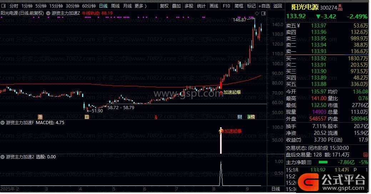
Task: Click the red S marker on timeline
Action: click(x=156, y=117)
